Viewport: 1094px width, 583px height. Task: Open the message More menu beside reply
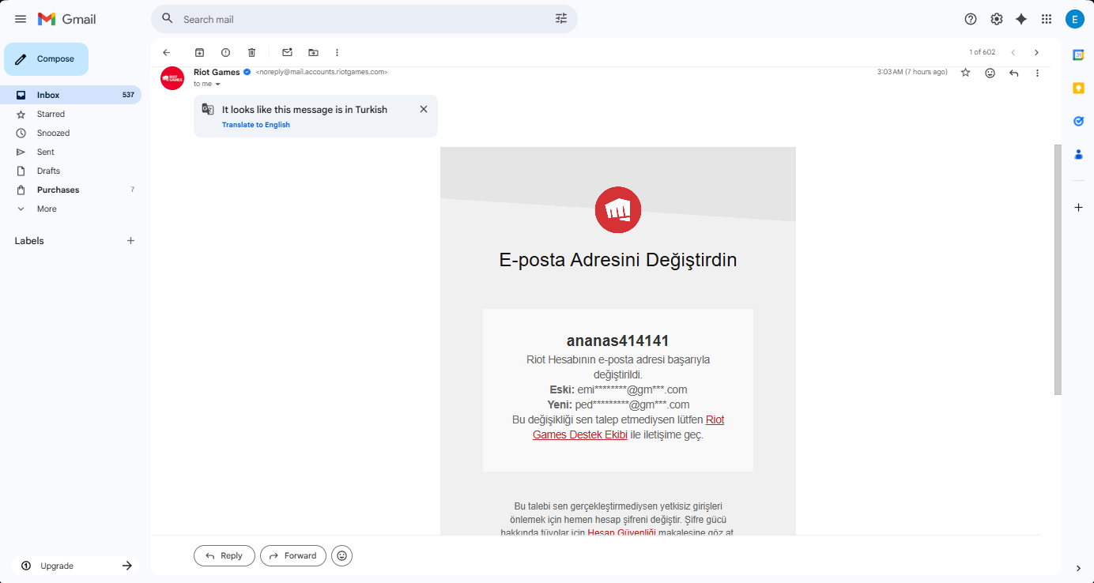1037,73
